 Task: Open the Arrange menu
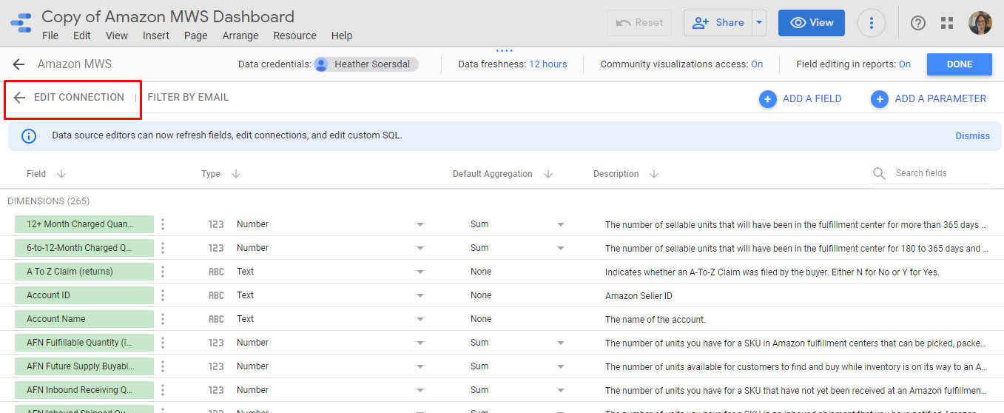click(240, 36)
